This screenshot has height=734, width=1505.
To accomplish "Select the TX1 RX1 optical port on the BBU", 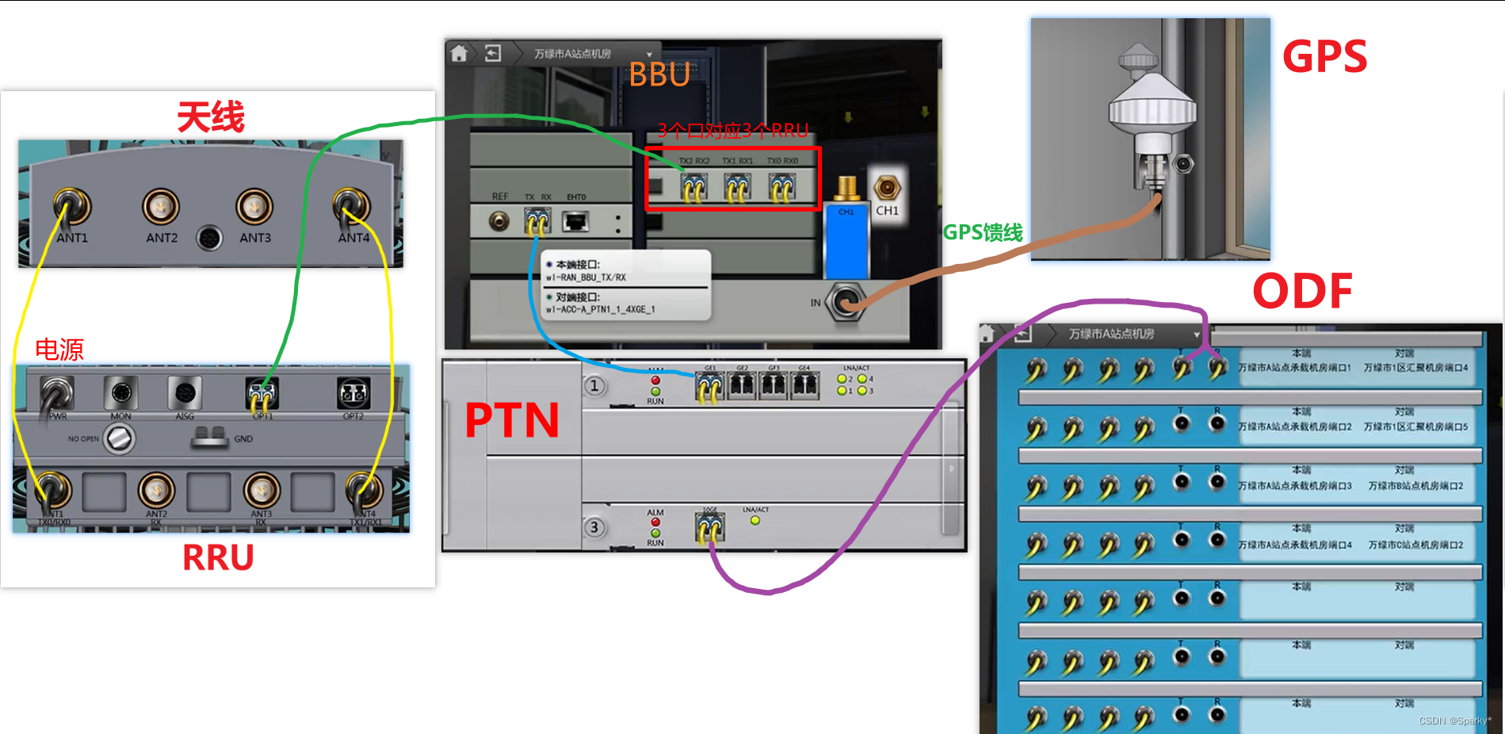I will [x=738, y=187].
